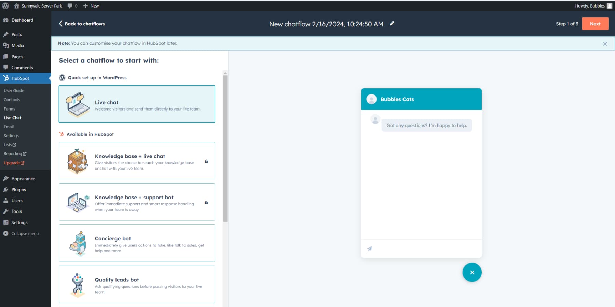615x307 pixels.
Task: Click the comments bubble in the admin bar
Action: (70, 5)
